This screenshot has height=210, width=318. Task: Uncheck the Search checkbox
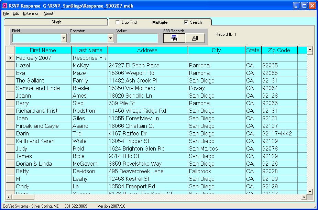click(186, 22)
